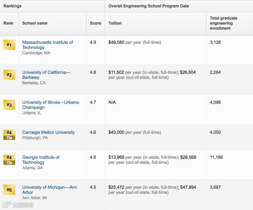
Task: Select Overall Engineering School Program Data header
Action: [149, 6]
